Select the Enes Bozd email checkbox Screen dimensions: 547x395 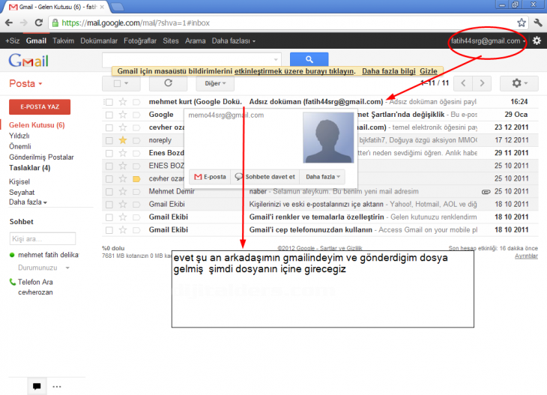tap(109, 153)
